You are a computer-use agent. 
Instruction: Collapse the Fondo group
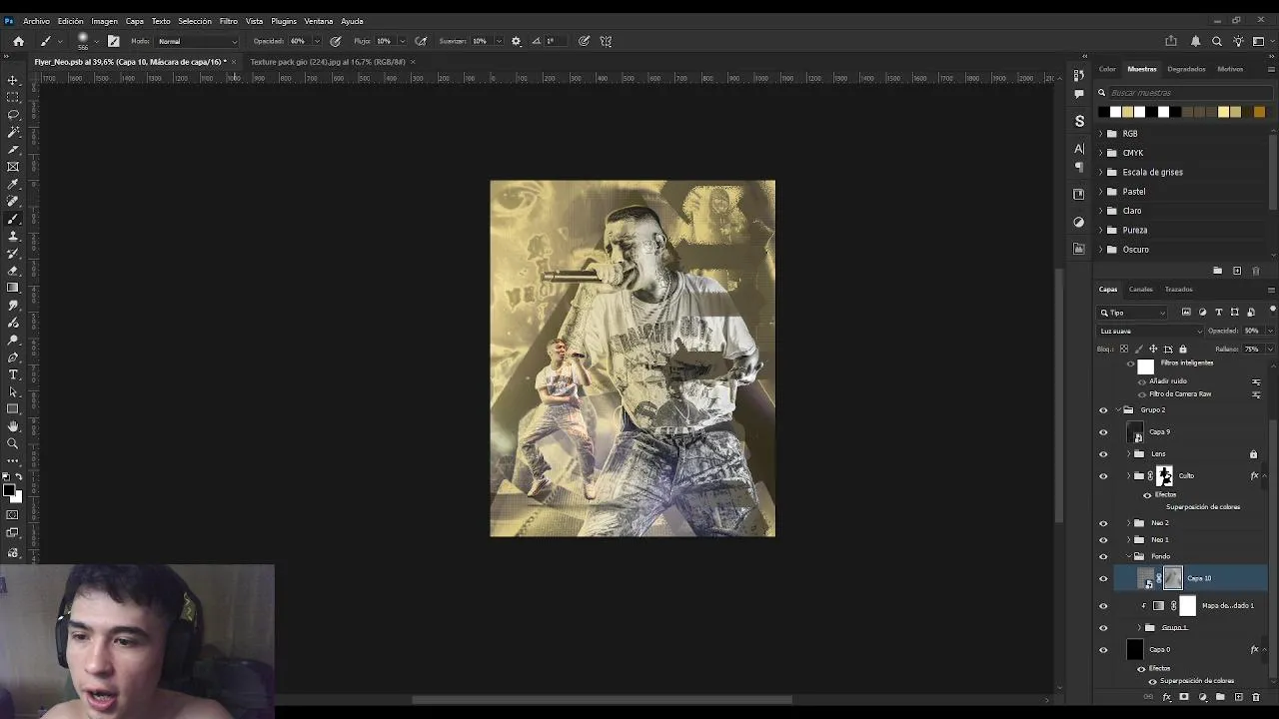click(x=1129, y=556)
